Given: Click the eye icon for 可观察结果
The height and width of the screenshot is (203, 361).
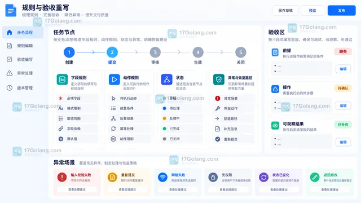Looking at the screenshot, I should [275, 126].
